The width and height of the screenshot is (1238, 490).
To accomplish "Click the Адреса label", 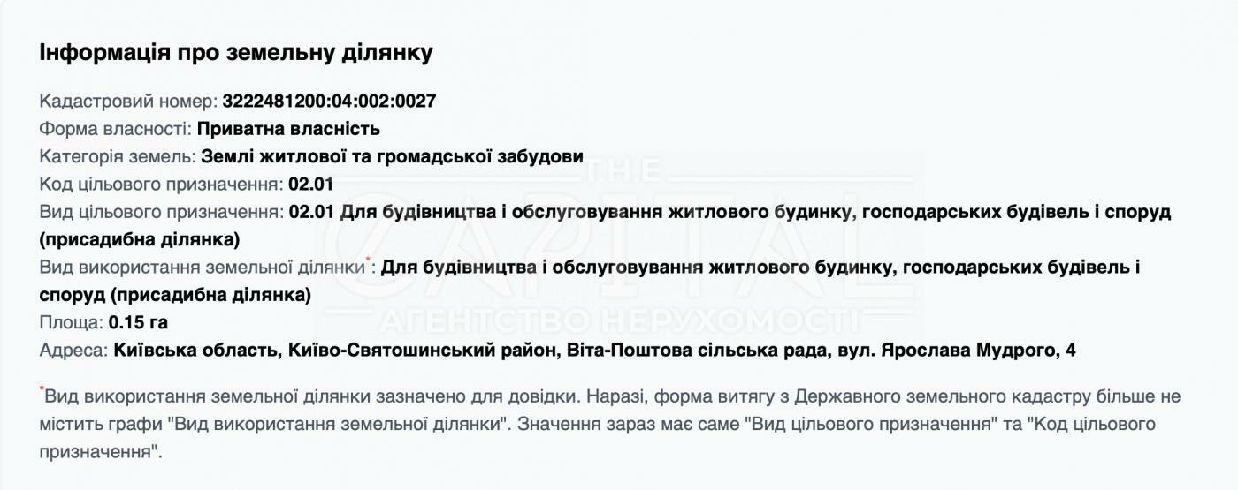I will click(x=73, y=351).
